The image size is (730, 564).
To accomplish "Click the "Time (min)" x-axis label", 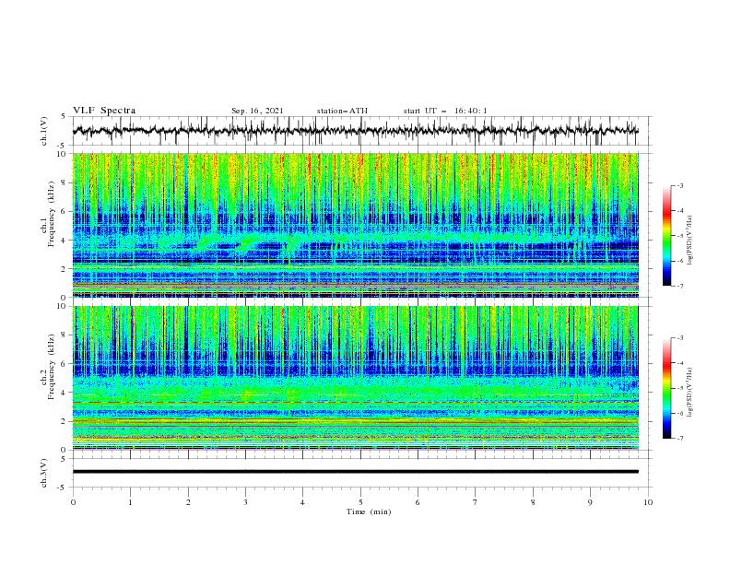I will 369,511.
